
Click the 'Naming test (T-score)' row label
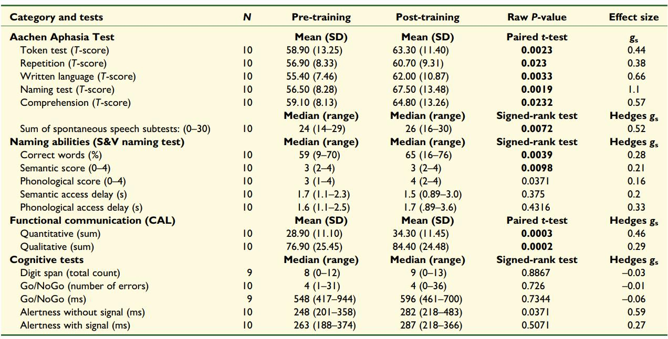pos(67,90)
